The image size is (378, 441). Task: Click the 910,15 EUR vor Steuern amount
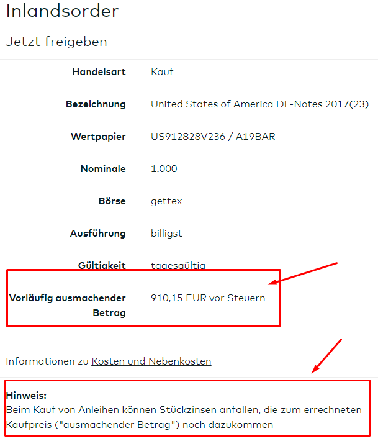208,298
